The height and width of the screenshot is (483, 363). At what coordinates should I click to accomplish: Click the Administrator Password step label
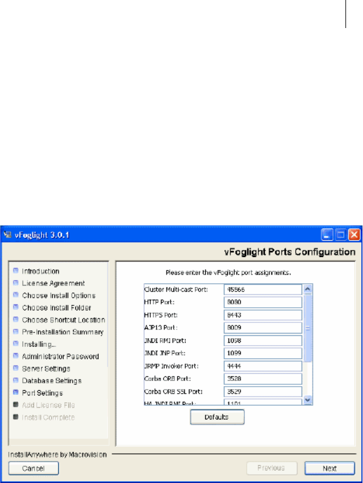tap(60, 356)
